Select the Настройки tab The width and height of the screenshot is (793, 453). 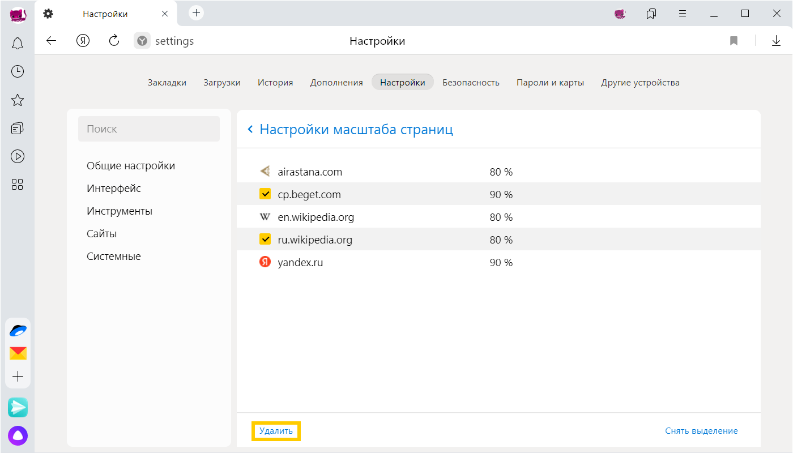coord(403,82)
